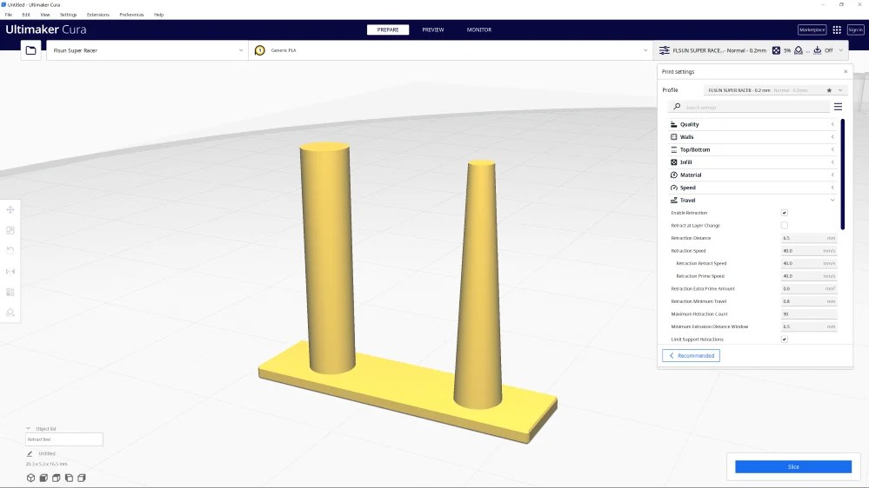Click the settings visibility hamburger menu

(838, 107)
